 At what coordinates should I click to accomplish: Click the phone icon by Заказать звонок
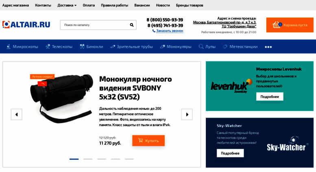[154, 31]
